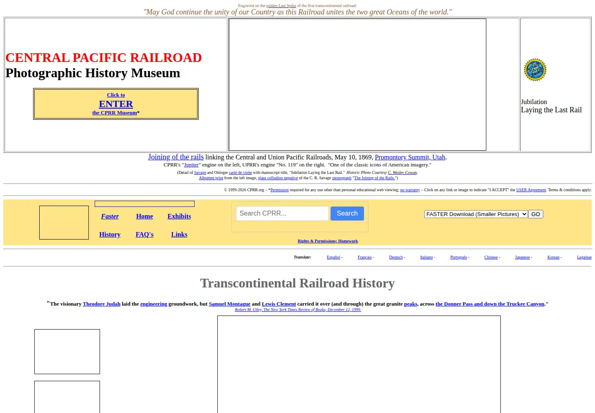Viewport: 595px width, 413px height.
Task: Go to FAQ's navigation link
Action: click(x=145, y=235)
